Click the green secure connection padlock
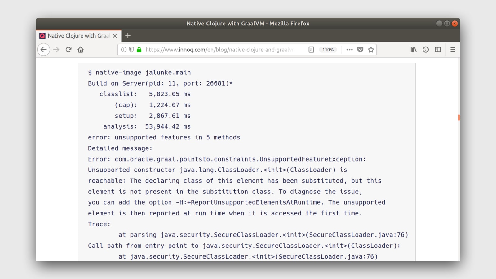The height and width of the screenshot is (279, 496). coord(139,50)
